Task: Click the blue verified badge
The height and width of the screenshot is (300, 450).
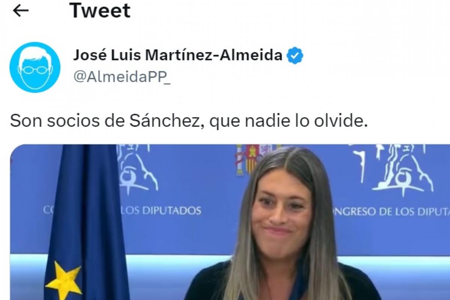Action: [x=295, y=55]
